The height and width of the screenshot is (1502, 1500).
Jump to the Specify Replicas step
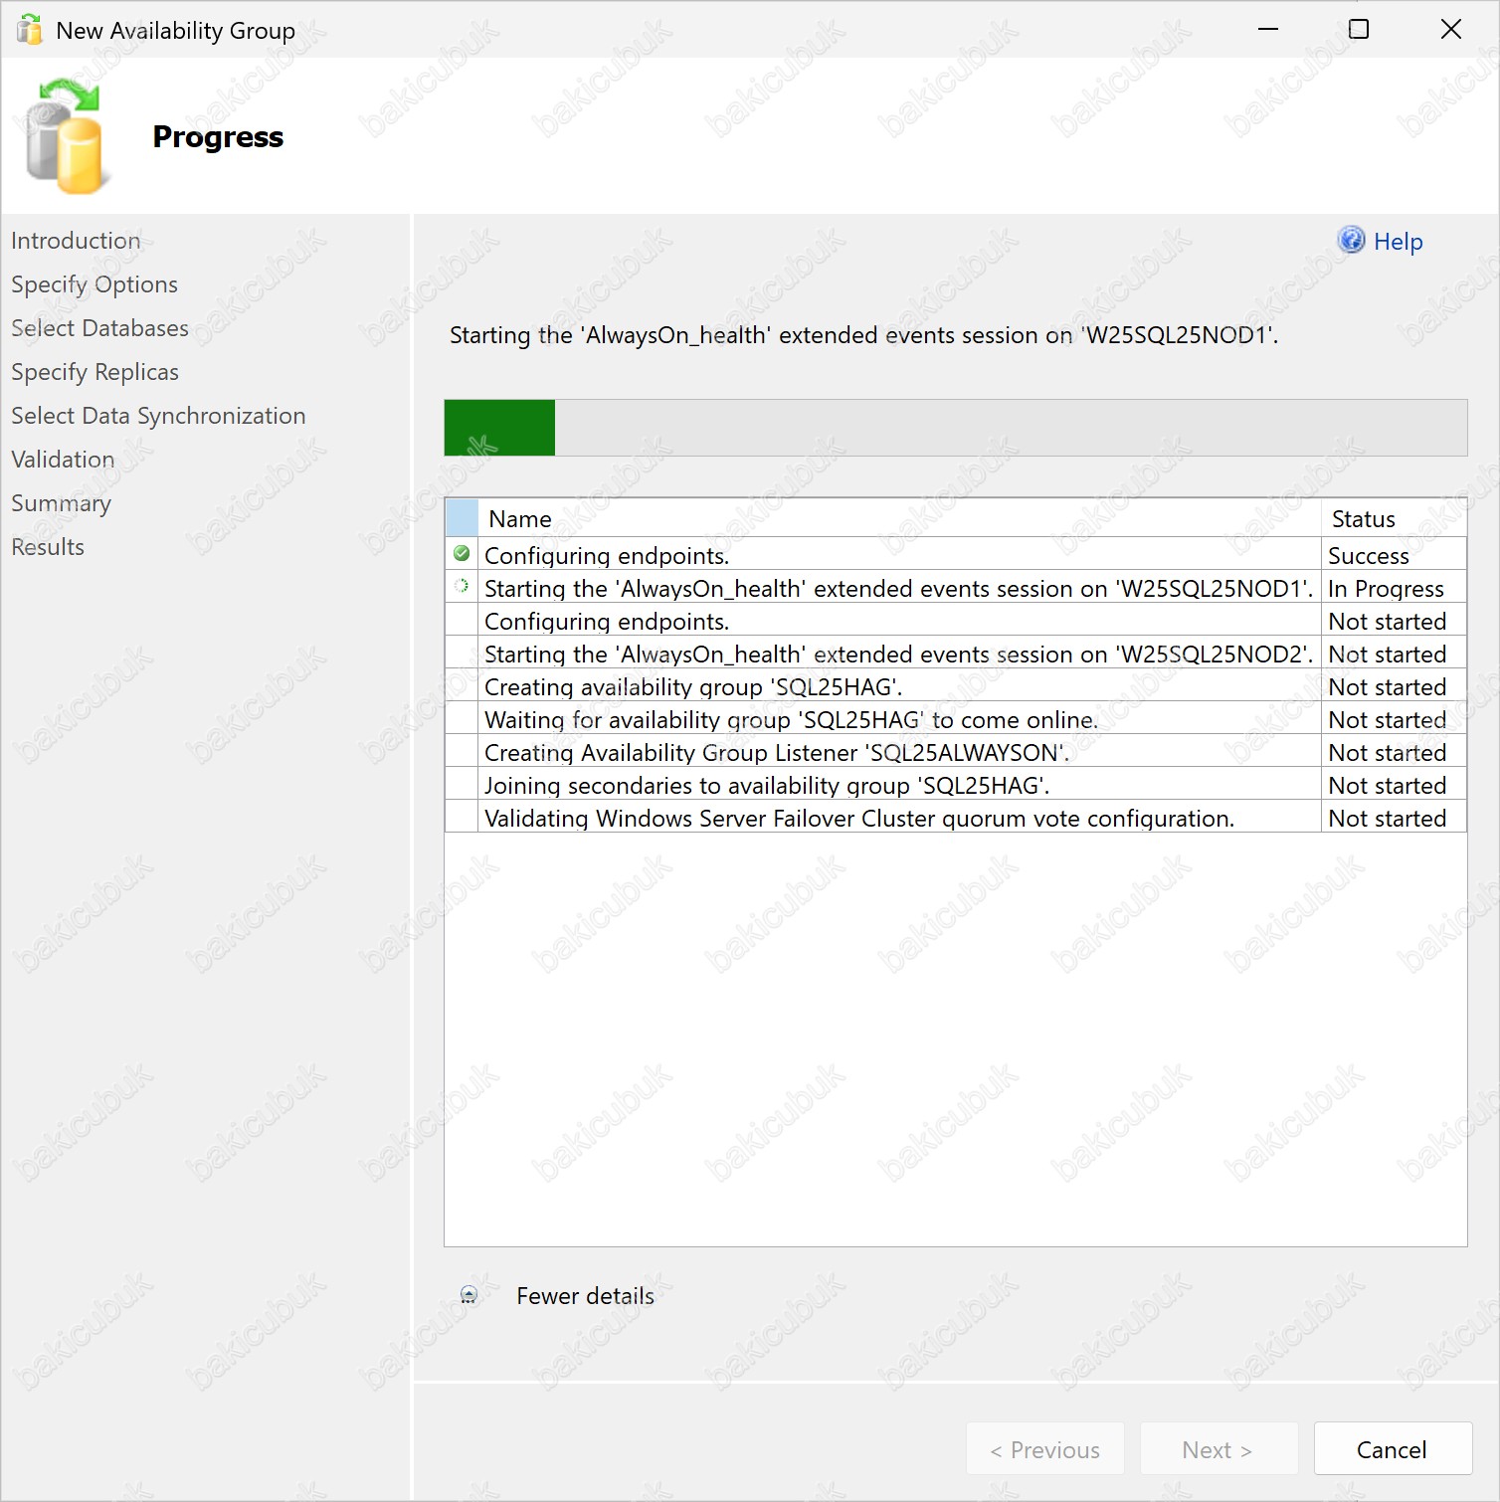click(x=94, y=372)
